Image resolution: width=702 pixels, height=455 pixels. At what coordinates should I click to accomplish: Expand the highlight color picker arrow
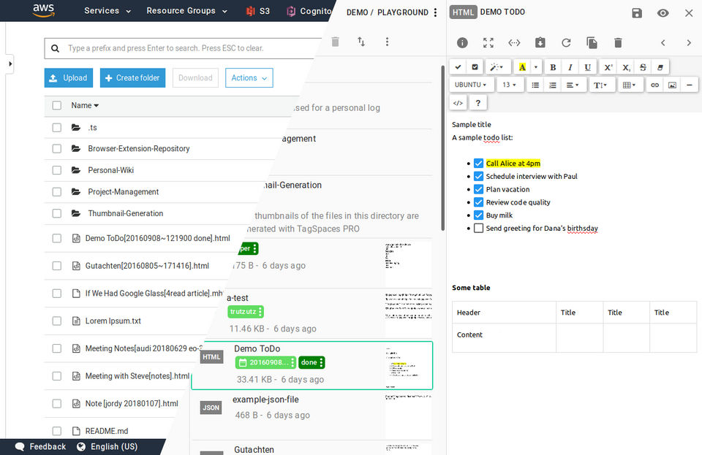pos(536,67)
